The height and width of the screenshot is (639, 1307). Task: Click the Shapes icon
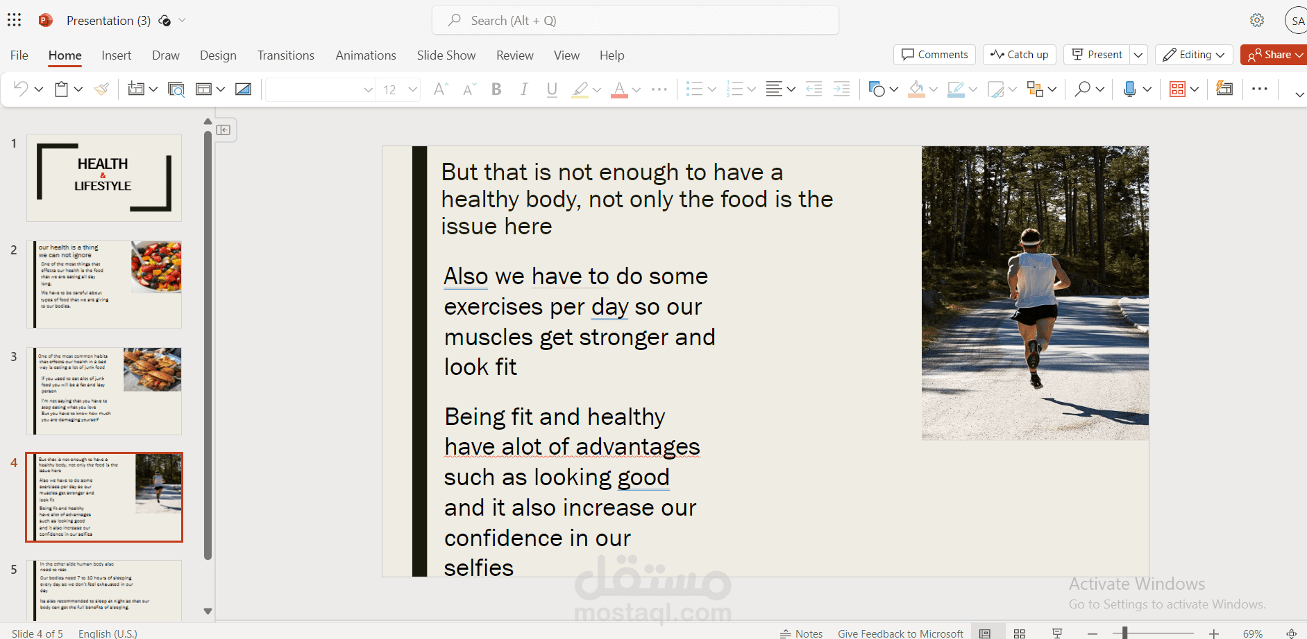click(x=877, y=89)
